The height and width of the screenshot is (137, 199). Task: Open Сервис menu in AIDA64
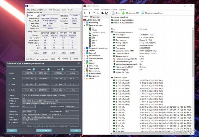point(114,9)
